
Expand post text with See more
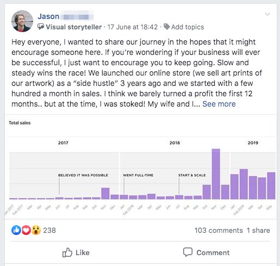pyautogui.click(x=219, y=104)
